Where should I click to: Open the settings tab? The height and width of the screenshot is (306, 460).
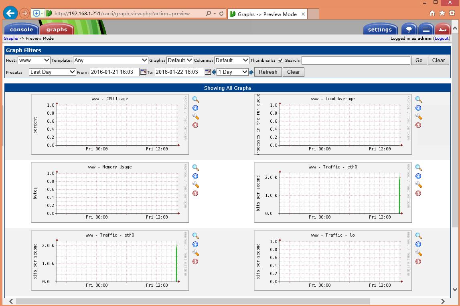(x=380, y=29)
